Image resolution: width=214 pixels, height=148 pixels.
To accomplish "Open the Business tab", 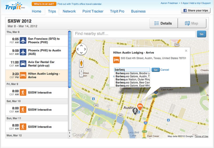I will 138,11.
